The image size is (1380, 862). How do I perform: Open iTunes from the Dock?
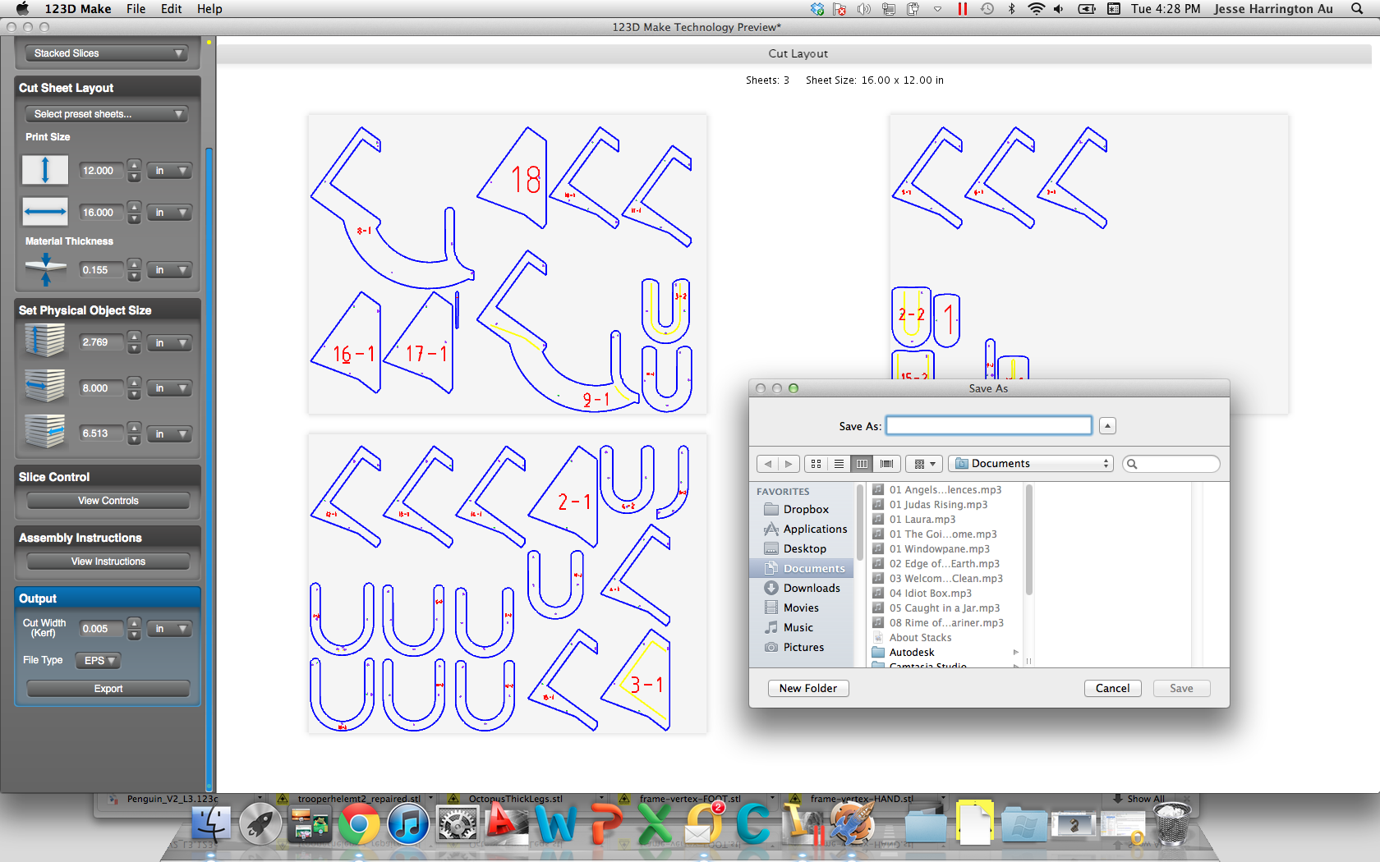[408, 824]
